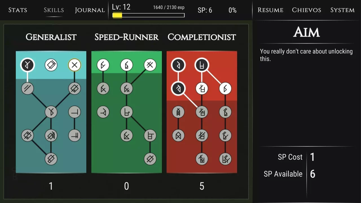Select the top-left dark node in Completionist
Screen dimensions: 361x203
coord(178,65)
